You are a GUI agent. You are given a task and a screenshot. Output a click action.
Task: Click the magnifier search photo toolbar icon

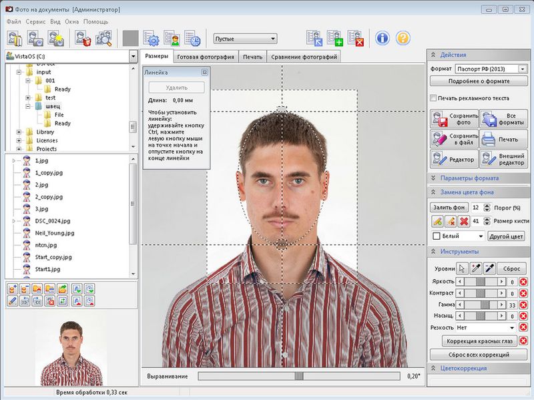coord(103,39)
